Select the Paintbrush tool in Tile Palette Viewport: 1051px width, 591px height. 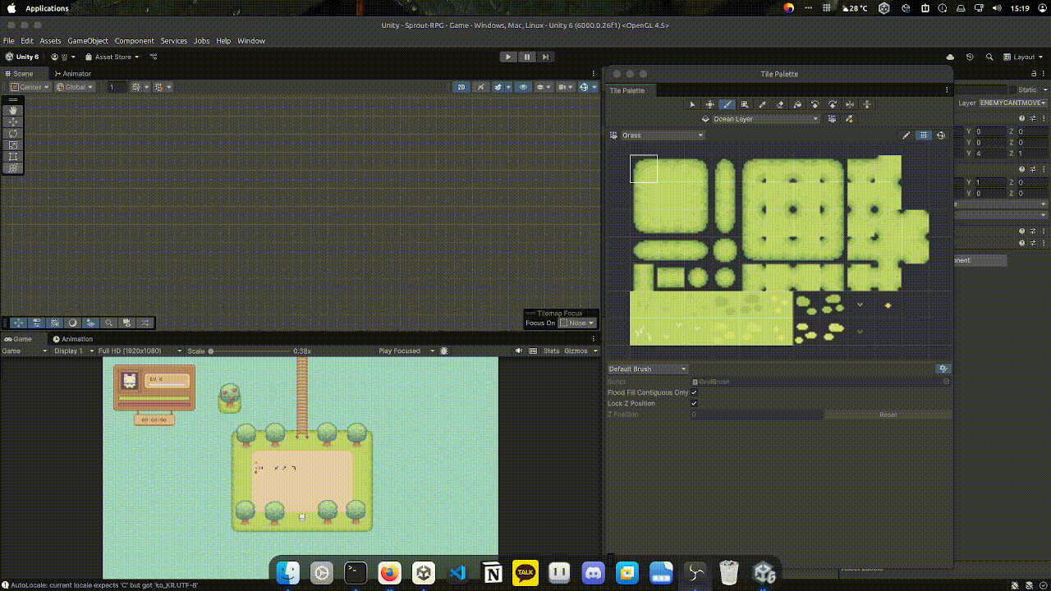tap(727, 104)
